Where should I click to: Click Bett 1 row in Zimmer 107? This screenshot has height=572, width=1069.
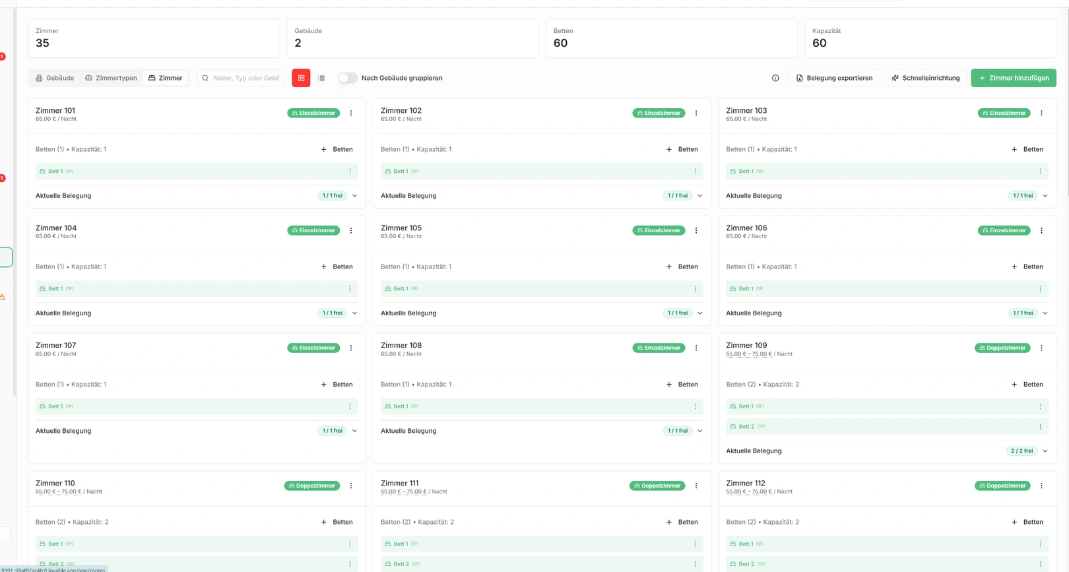pos(197,406)
